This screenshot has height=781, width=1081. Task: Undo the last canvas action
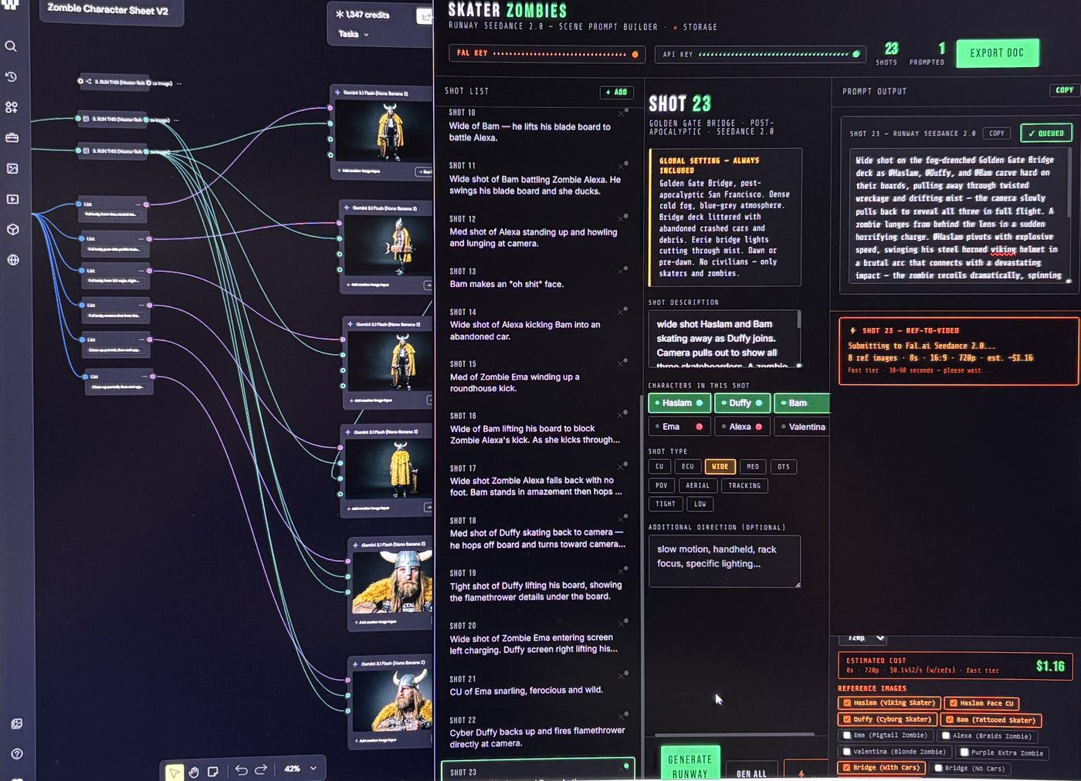241,769
